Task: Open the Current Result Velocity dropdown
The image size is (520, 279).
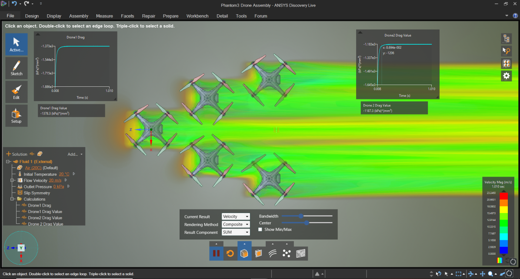Action: point(236,217)
